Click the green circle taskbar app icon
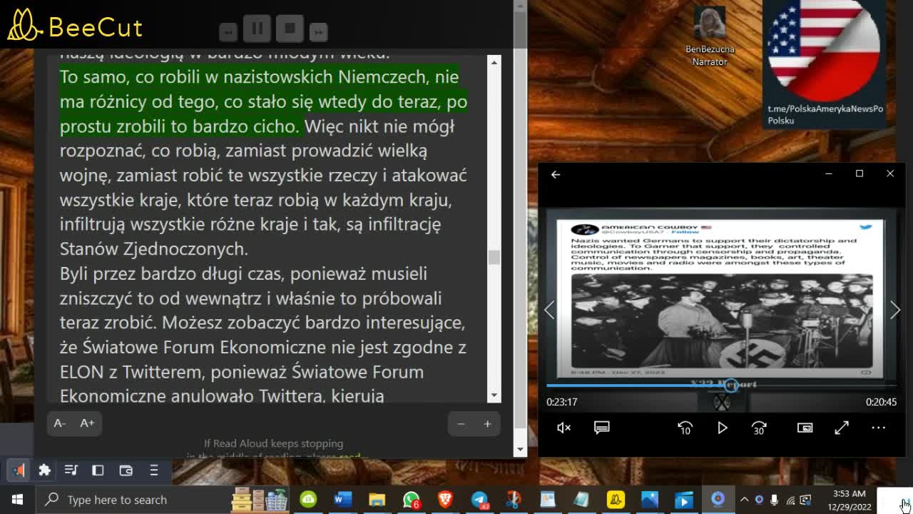 (x=308, y=500)
